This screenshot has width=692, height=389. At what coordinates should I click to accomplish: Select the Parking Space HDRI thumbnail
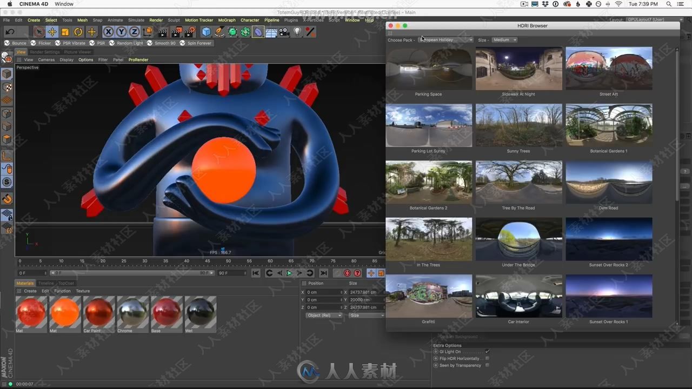coord(429,68)
